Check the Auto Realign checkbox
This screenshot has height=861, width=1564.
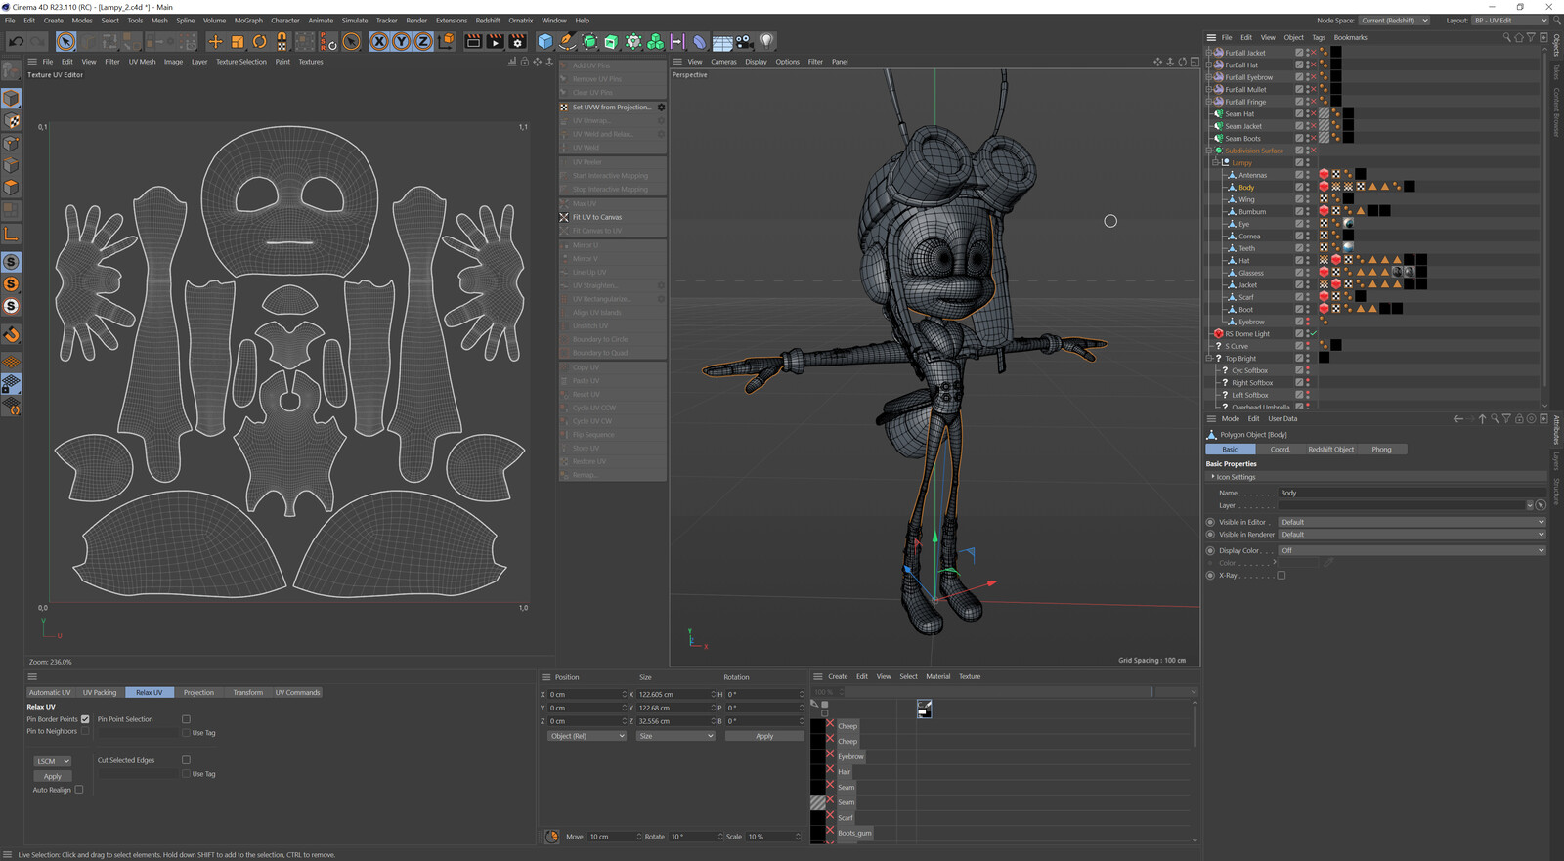pos(79,790)
